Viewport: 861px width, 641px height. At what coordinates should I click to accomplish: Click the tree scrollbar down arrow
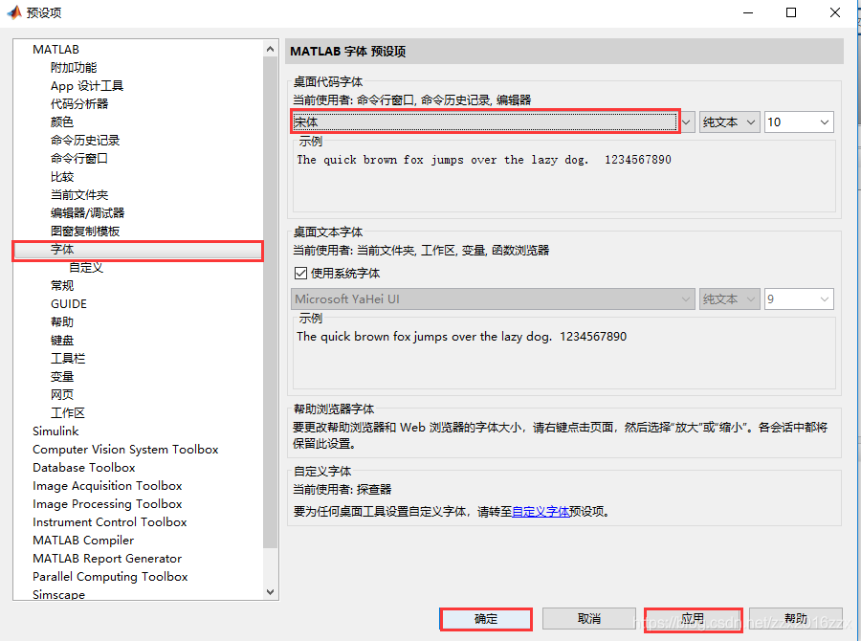click(x=270, y=593)
